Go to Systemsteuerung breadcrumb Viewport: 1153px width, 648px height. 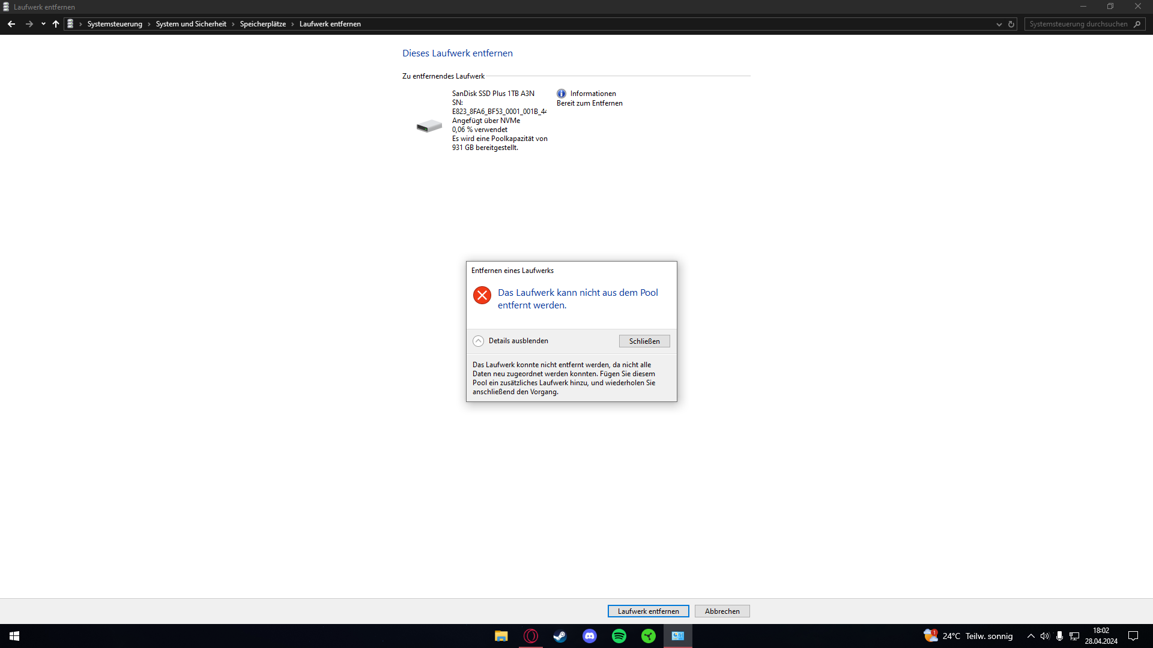tap(115, 24)
